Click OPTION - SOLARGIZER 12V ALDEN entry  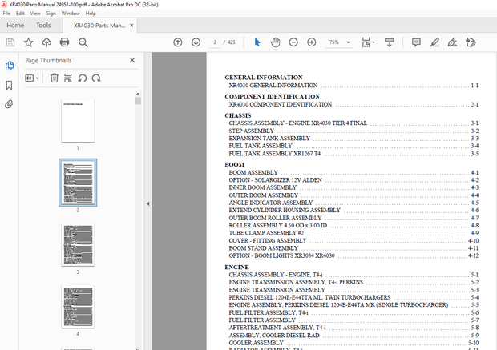(x=275, y=180)
